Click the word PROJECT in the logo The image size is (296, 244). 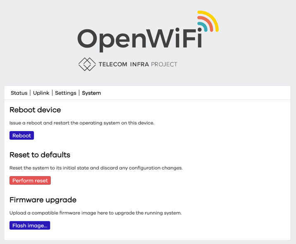coord(164,65)
